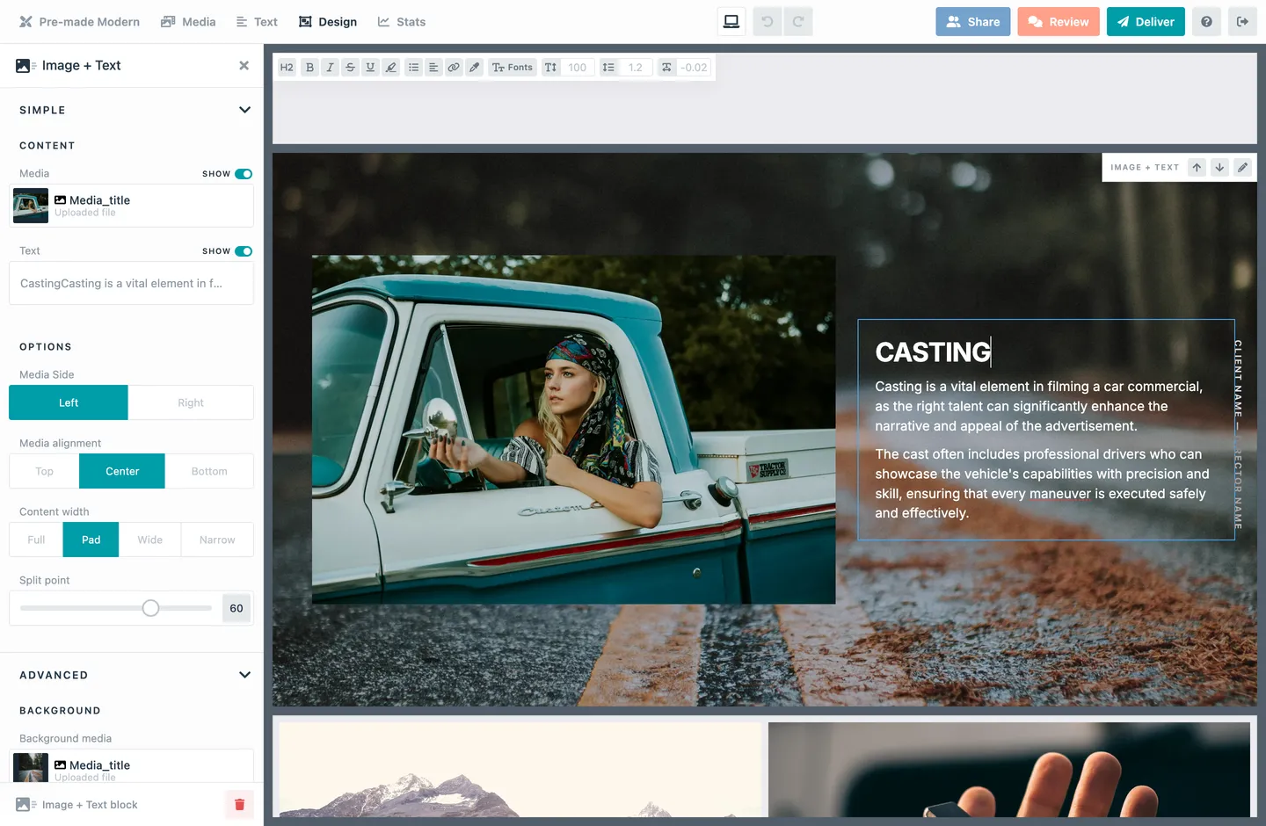Screen dimensions: 1266x826
Task: Delete the Image + Text block
Action: [x=239, y=805]
